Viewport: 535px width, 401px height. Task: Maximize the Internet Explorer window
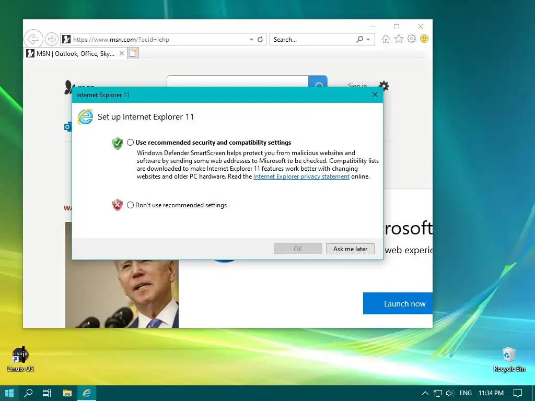tap(397, 27)
